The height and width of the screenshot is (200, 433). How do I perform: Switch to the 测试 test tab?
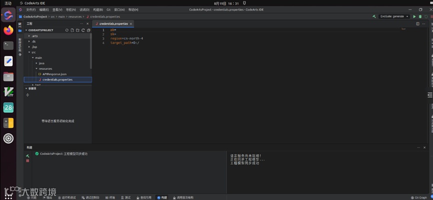pos(126,198)
